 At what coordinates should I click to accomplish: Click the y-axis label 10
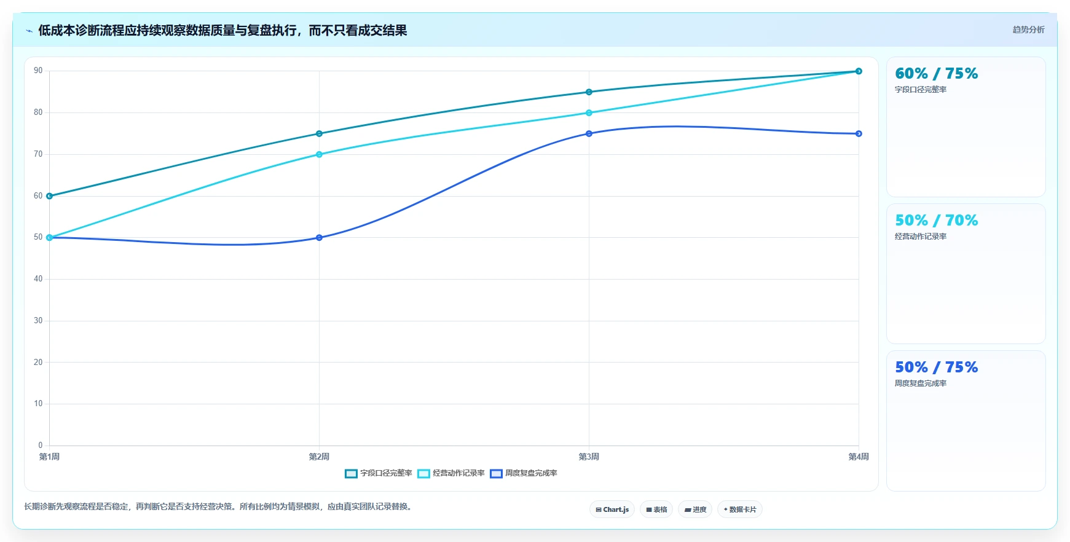pos(38,404)
